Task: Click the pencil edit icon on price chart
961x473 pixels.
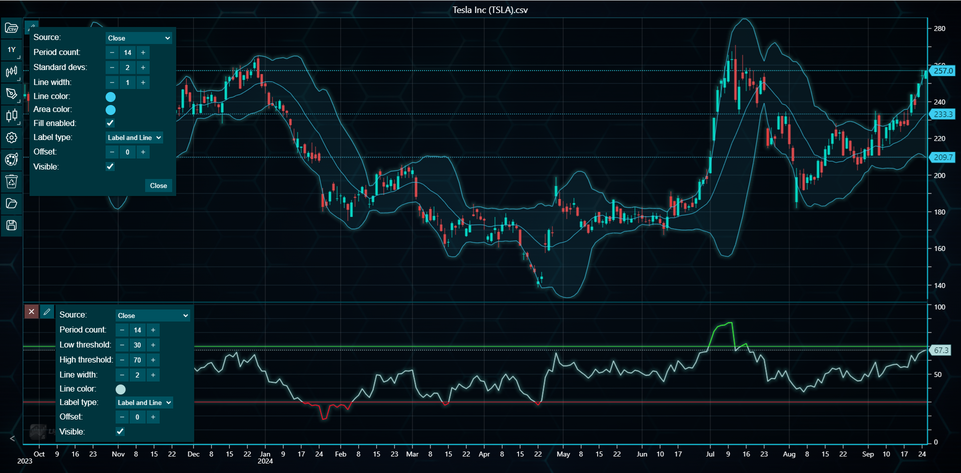Action: tap(32, 27)
